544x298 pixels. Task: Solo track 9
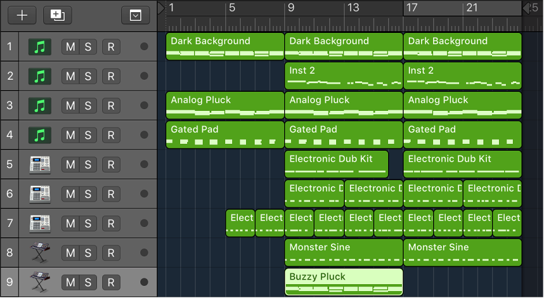[x=88, y=283]
